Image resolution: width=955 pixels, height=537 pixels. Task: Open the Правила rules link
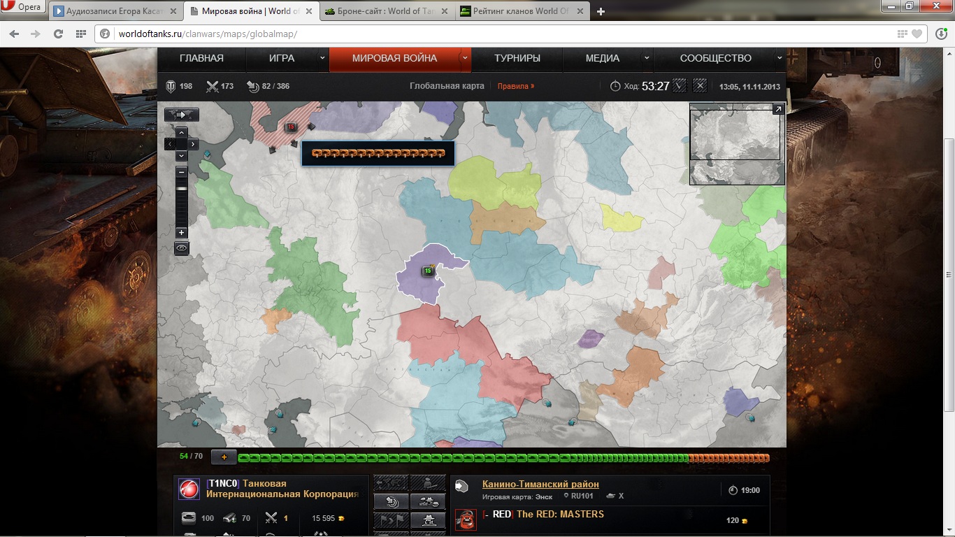pyautogui.click(x=516, y=86)
